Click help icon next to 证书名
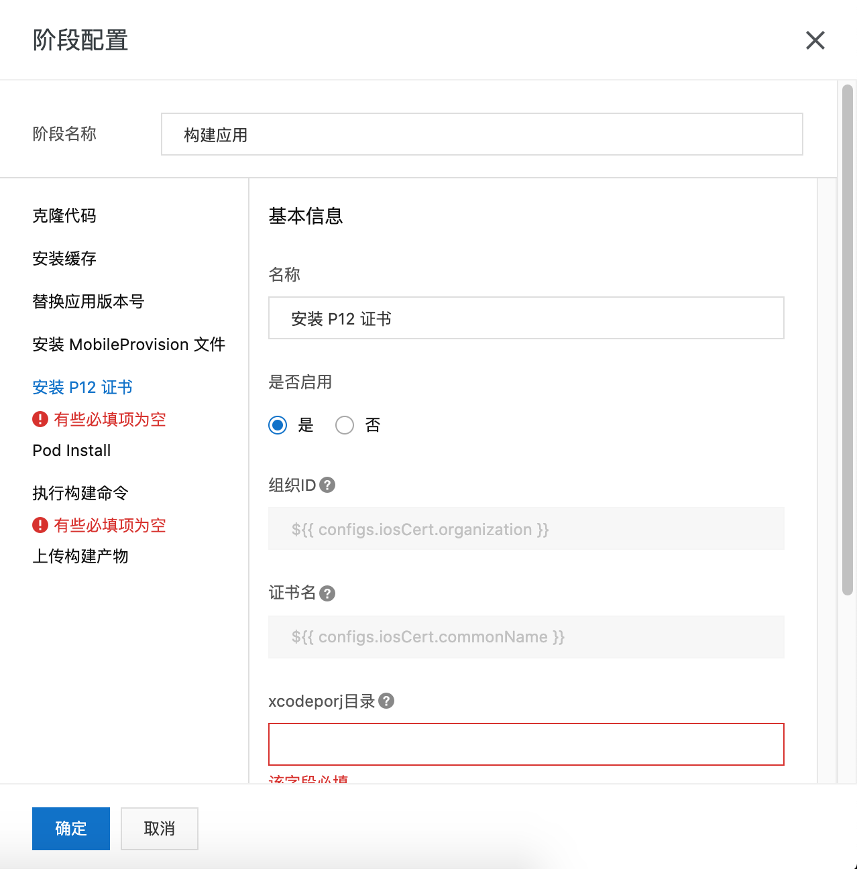857x869 pixels. [327, 593]
